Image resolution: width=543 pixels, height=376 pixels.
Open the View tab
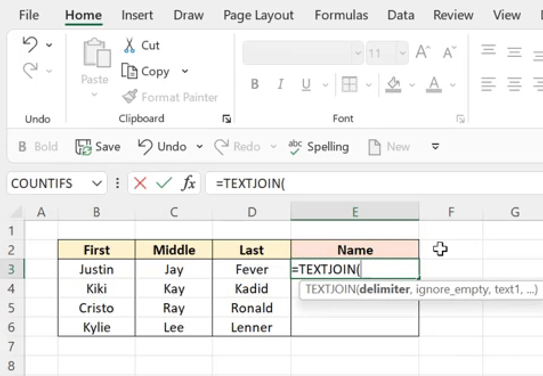(x=507, y=15)
